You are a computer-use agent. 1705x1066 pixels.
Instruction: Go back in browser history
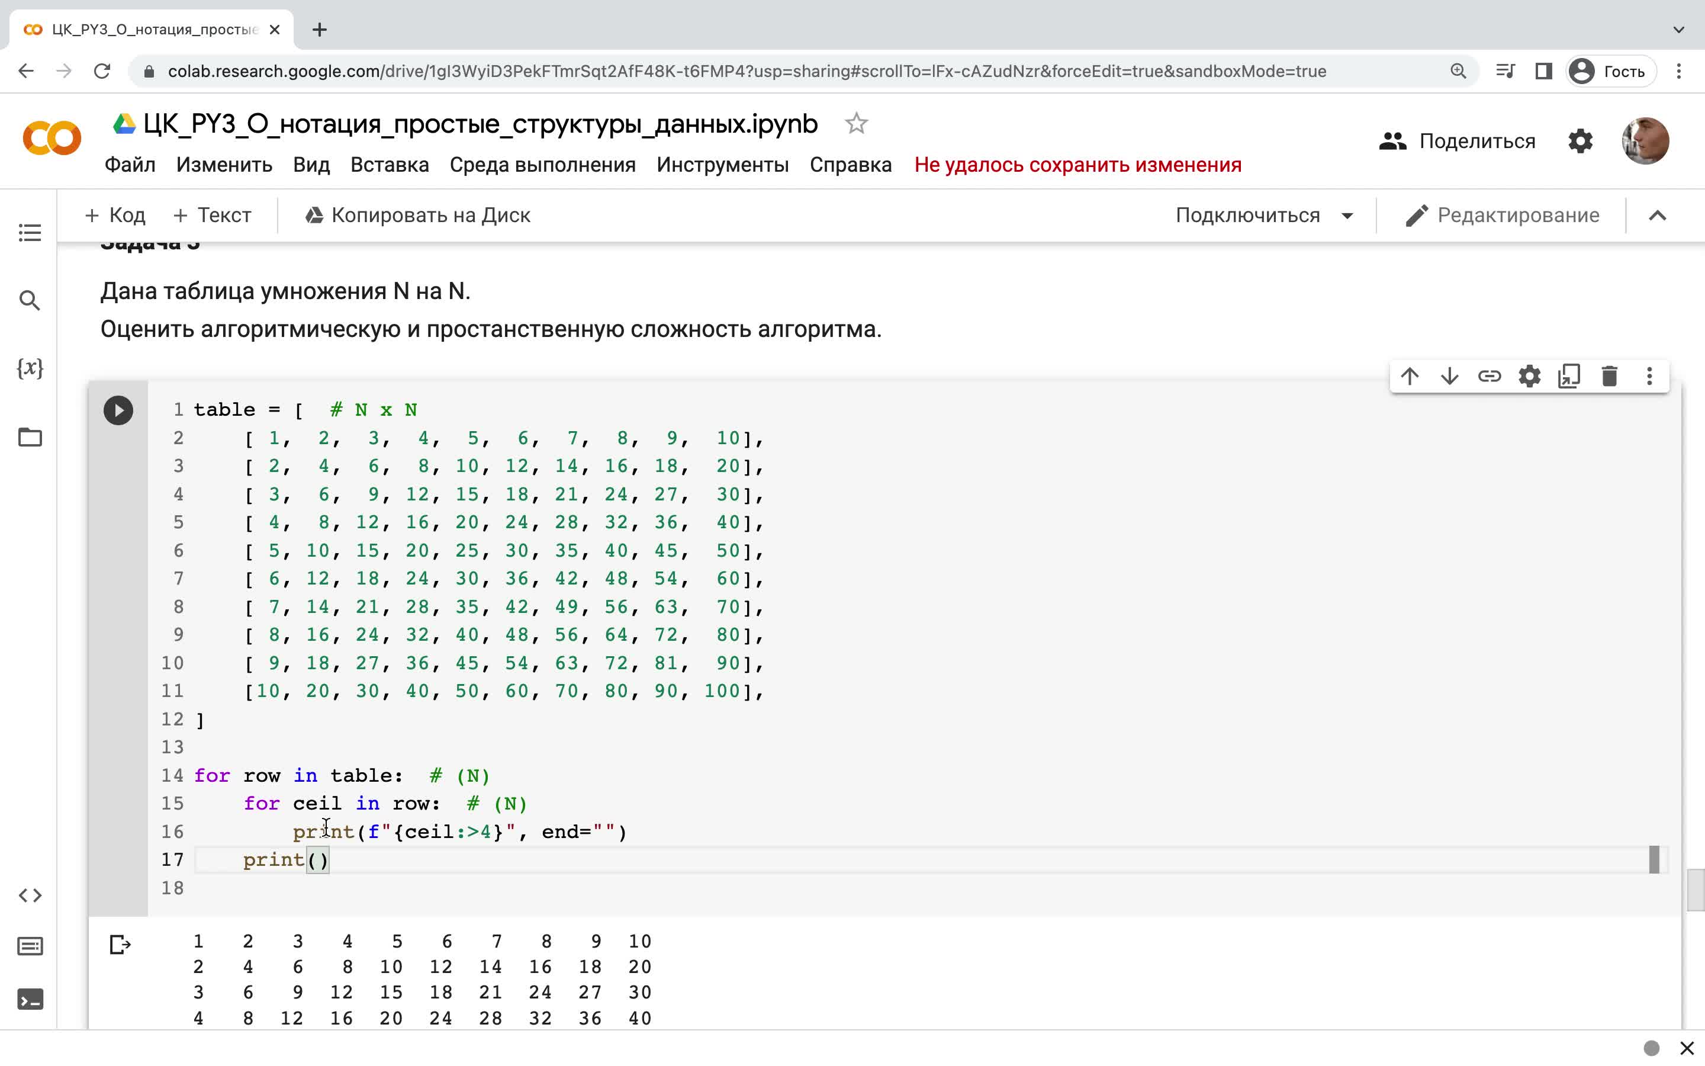pos(26,71)
